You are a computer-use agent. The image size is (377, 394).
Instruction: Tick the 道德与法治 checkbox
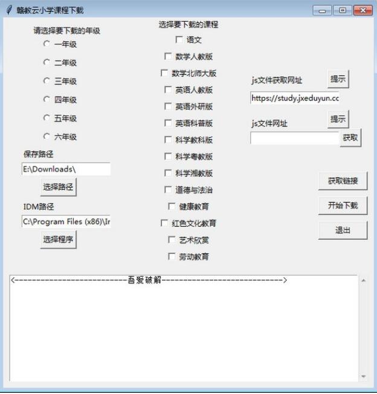168,190
